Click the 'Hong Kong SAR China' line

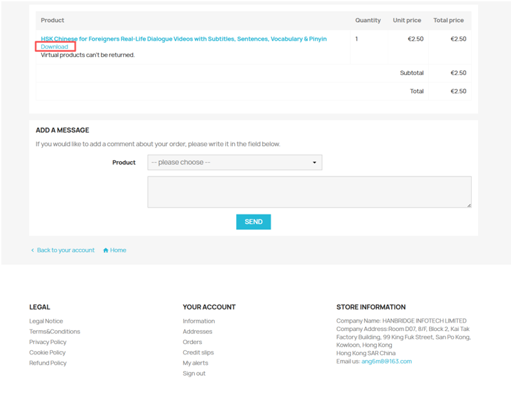(x=366, y=353)
